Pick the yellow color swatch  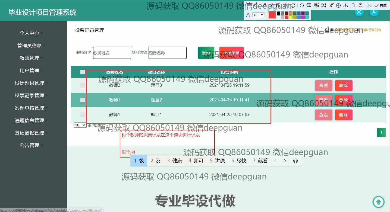pos(291,17)
